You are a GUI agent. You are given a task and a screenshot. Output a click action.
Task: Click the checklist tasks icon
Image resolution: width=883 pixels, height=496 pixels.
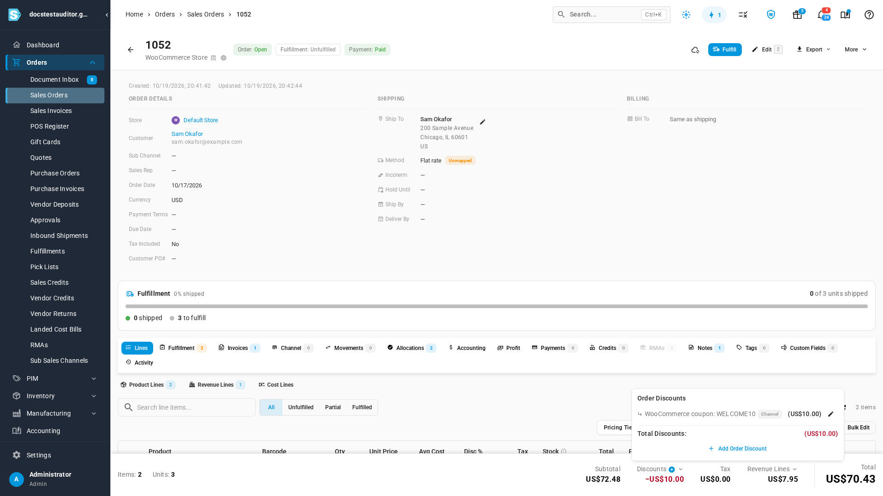(743, 15)
